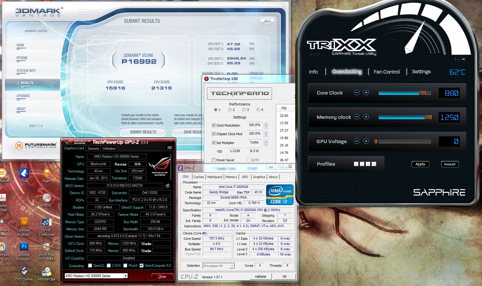Adjust Chipset Clock Mod percentage stepper

pyautogui.click(x=266, y=134)
